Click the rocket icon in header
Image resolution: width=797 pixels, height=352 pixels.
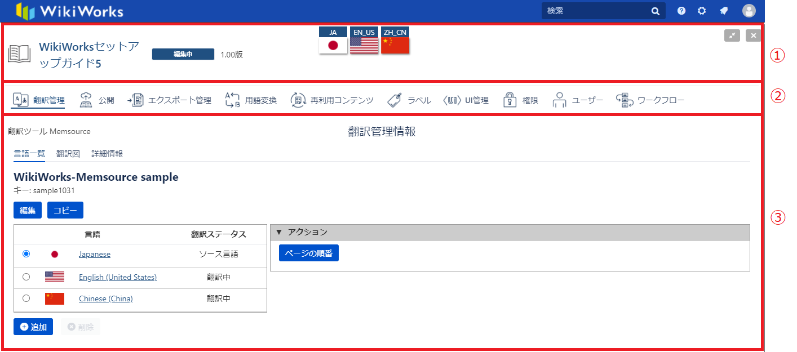(x=724, y=11)
